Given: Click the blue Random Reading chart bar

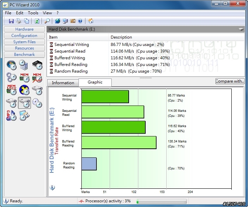Looking at the screenshot, I should pyautogui.click(x=89, y=164).
